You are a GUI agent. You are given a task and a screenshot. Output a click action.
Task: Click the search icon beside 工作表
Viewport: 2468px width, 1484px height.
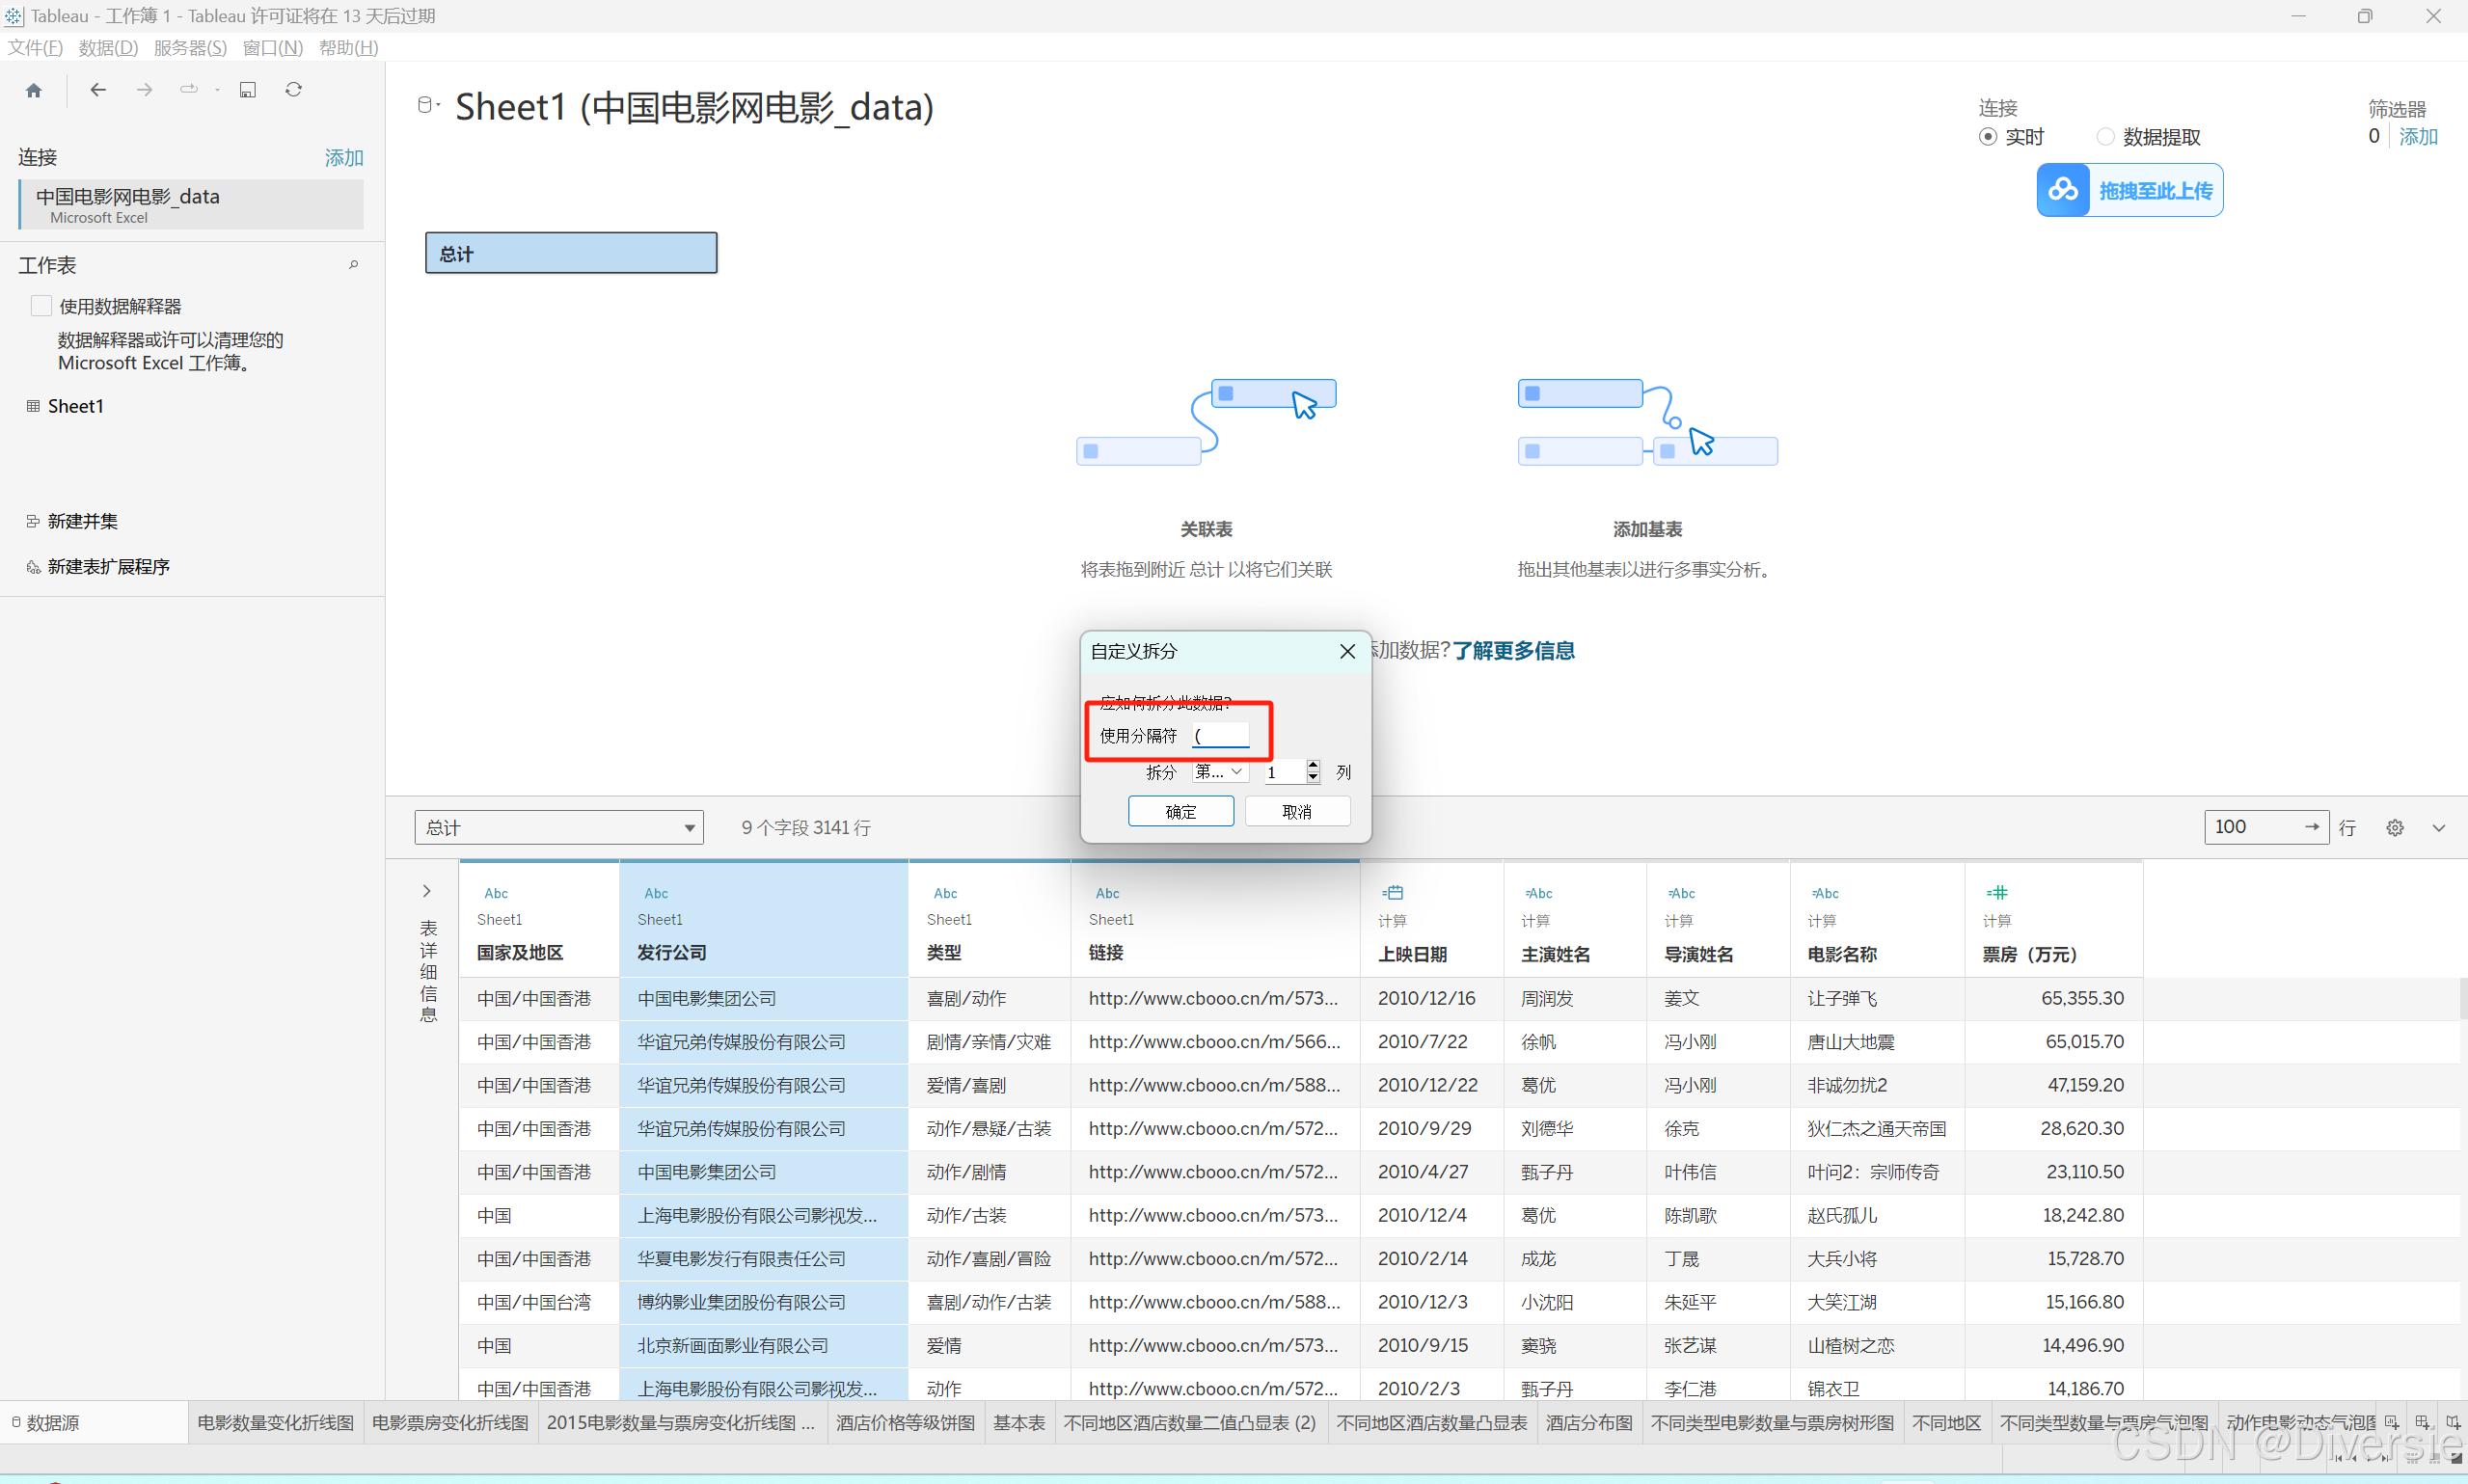(x=353, y=265)
